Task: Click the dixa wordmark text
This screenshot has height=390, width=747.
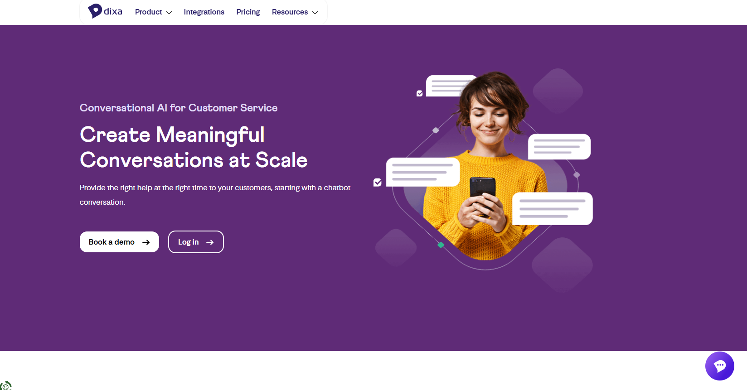Action: (x=113, y=11)
